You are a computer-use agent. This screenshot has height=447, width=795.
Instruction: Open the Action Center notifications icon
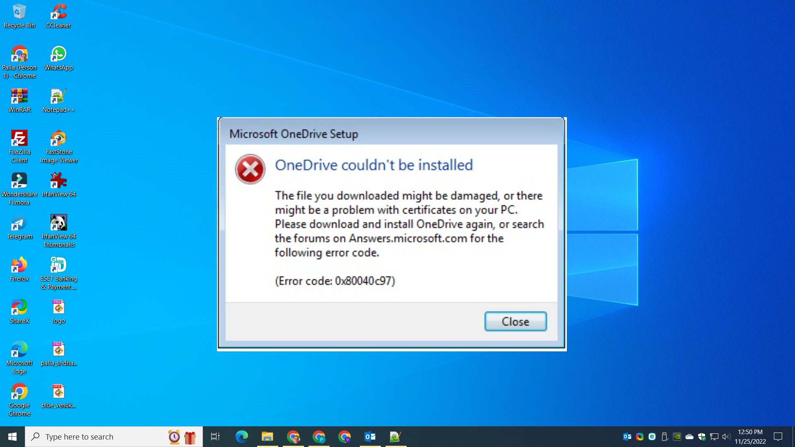coord(778,437)
